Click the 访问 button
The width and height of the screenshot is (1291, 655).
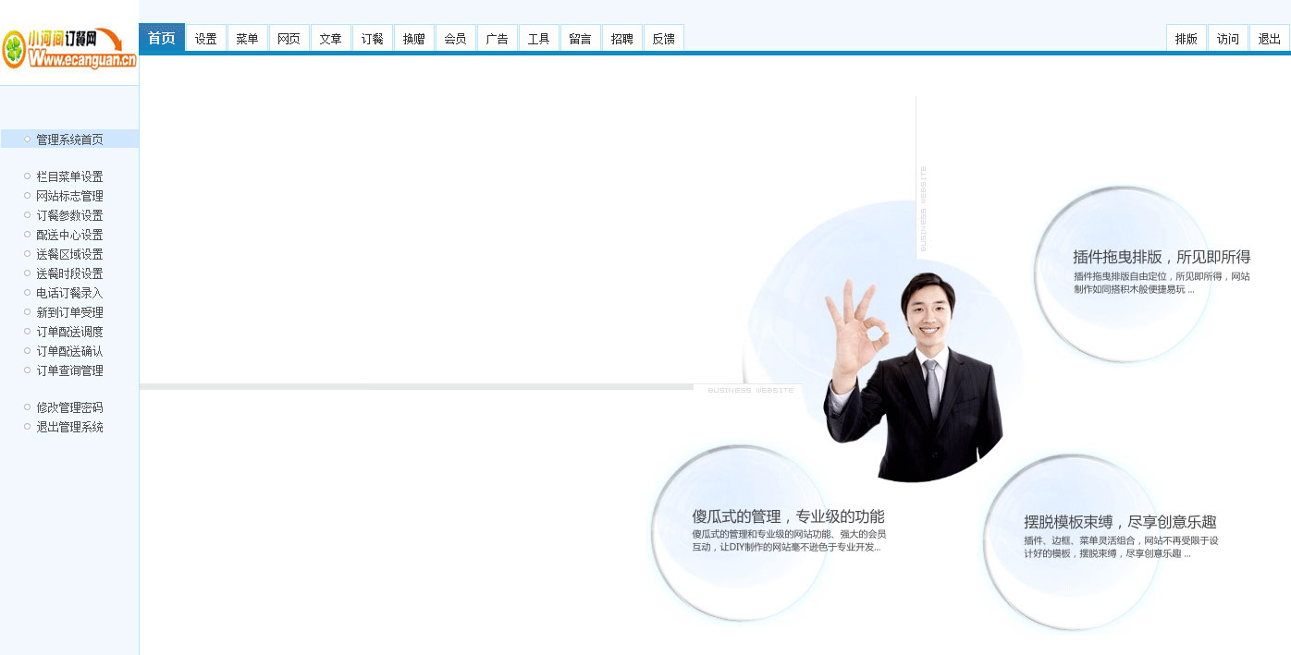[x=1228, y=39]
